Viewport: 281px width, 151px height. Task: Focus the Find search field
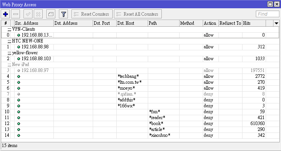267,14
